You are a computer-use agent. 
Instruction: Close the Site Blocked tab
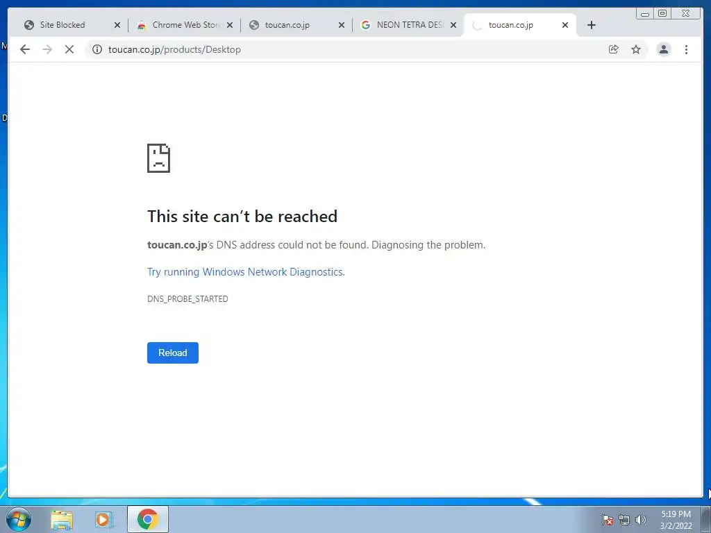coord(117,25)
